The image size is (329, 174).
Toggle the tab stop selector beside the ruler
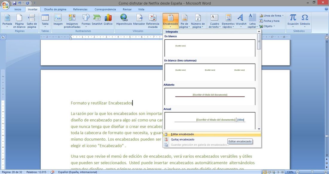coord(3,37)
